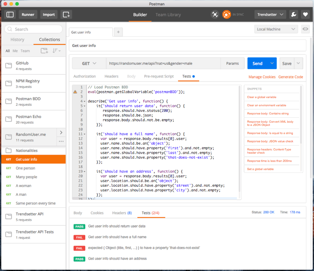Image resolution: width=314 pixels, height=271 pixels.
Task: Open RandomUser.me more options ellipsis
Action: coord(61,142)
